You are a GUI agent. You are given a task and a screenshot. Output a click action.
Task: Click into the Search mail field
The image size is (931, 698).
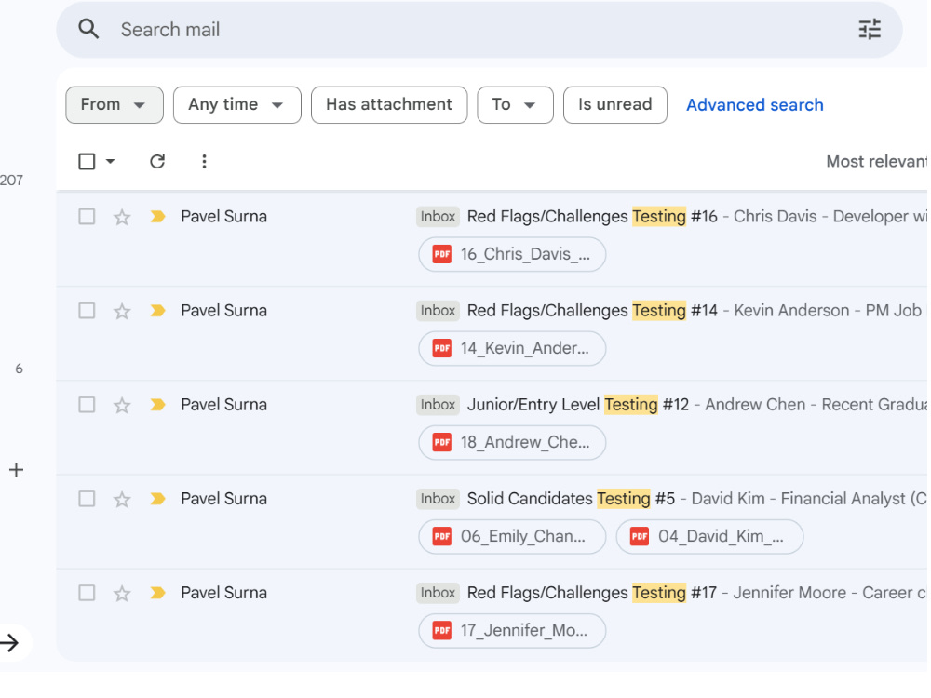click(x=475, y=30)
